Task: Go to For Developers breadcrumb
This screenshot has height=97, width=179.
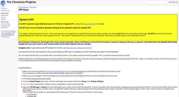Action: (x=23, y=7)
